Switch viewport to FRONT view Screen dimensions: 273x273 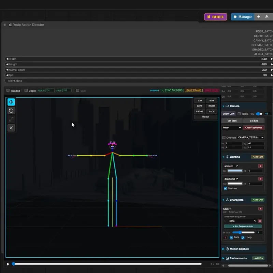[x=200, y=112]
